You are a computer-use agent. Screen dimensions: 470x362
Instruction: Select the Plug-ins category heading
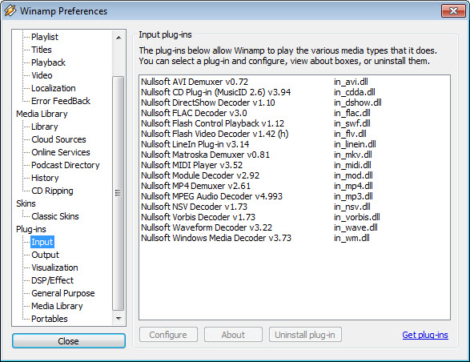[31, 229]
